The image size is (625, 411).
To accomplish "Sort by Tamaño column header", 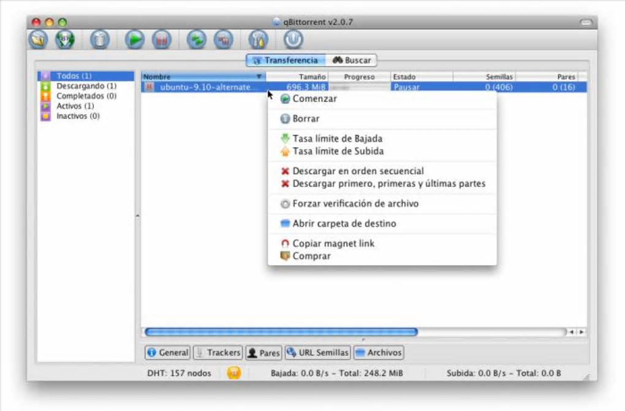I will coord(297,77).
